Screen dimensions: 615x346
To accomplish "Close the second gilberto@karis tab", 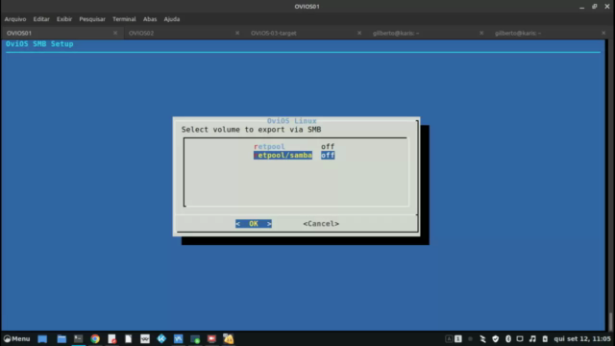I will coord(603,33).
